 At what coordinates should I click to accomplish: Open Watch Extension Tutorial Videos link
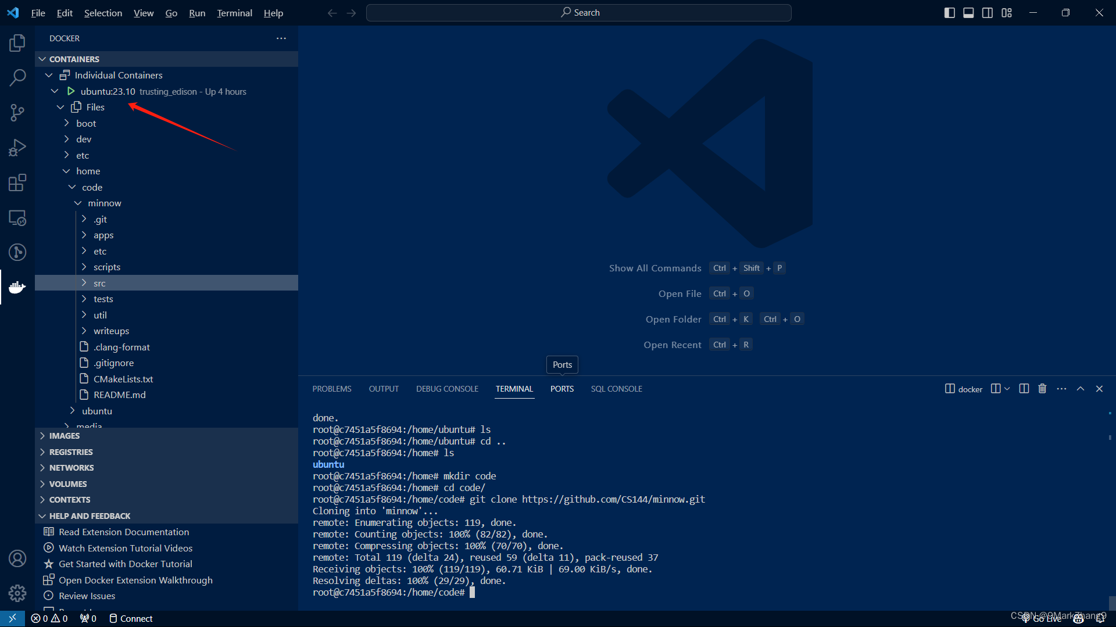pos(126,549)
